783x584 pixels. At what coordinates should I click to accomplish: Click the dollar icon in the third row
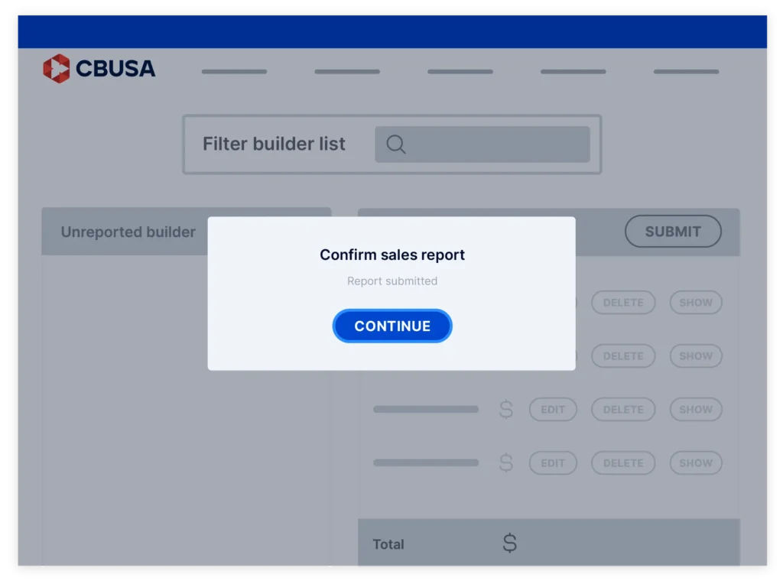click(x=506, y=409)
